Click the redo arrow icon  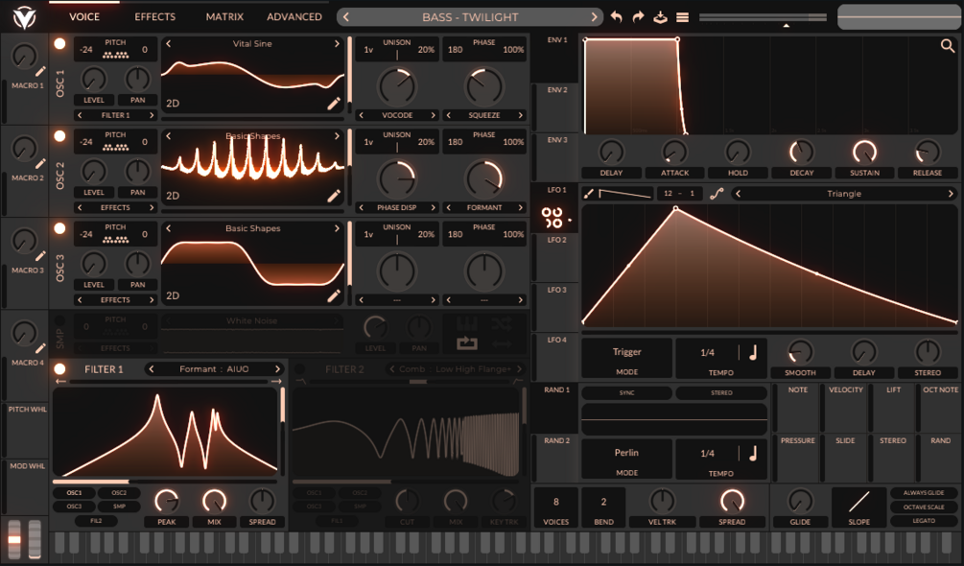pos(638,17)
